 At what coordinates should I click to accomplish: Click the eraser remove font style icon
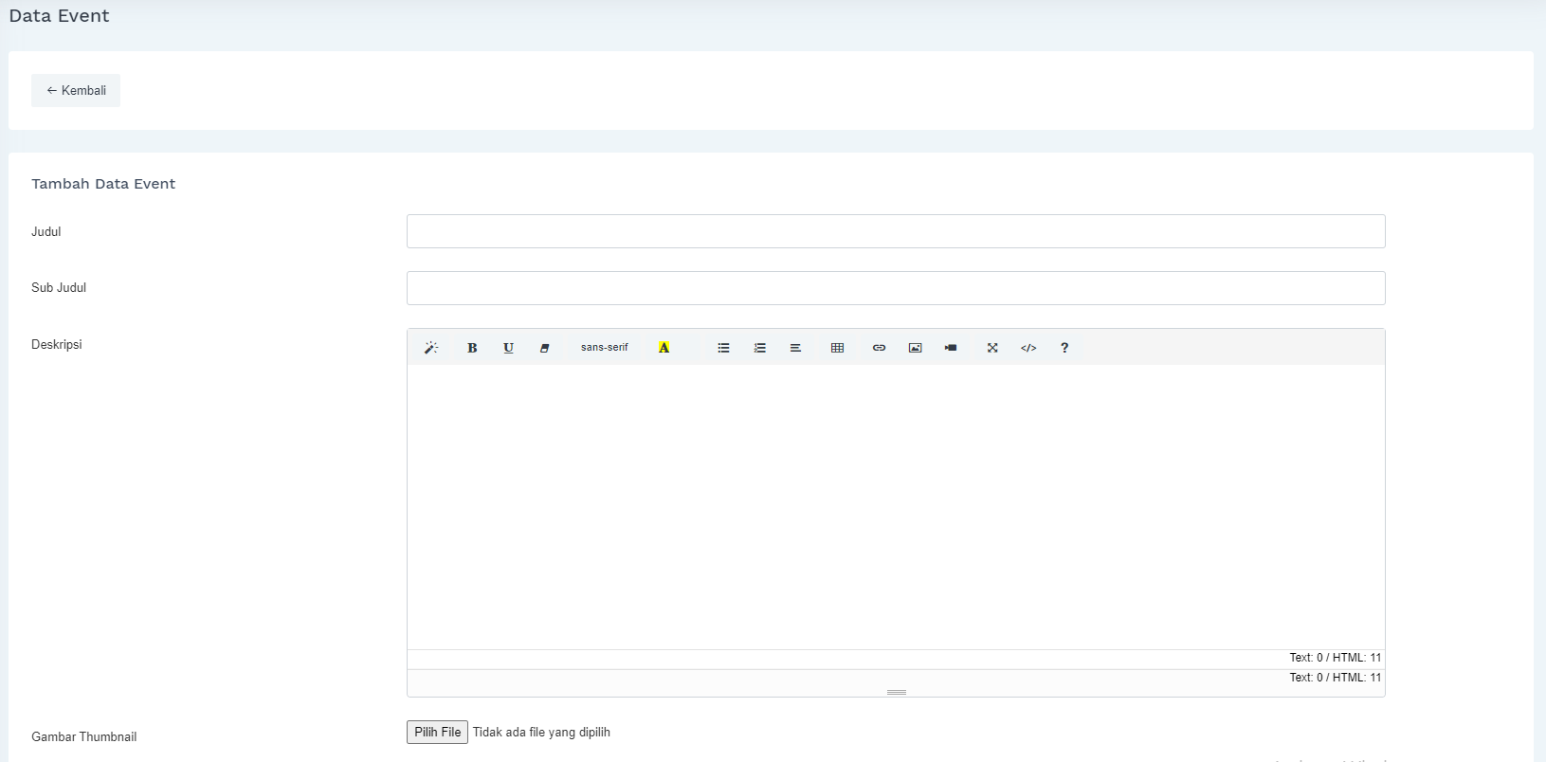(544, 348)
